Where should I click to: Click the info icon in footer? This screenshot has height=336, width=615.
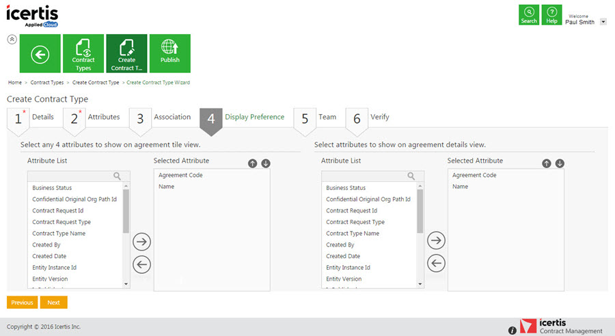point(512,331)
